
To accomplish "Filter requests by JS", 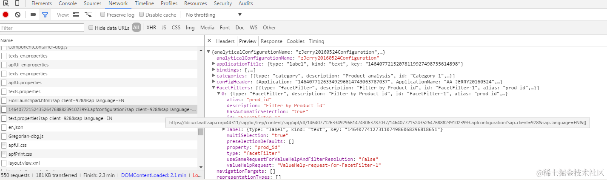I will (x=164, y=28).
